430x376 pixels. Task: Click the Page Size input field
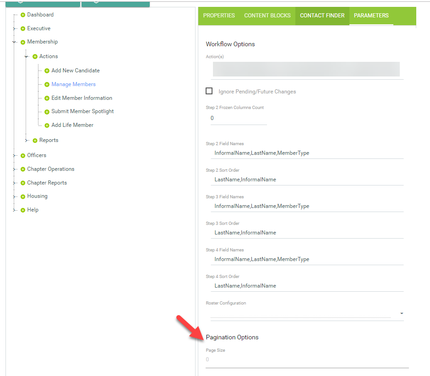pyautogui.click(x=307, y=360)
